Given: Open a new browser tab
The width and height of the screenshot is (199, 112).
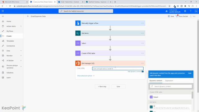Looking at the screenshot, I should [x=115, y=2].
